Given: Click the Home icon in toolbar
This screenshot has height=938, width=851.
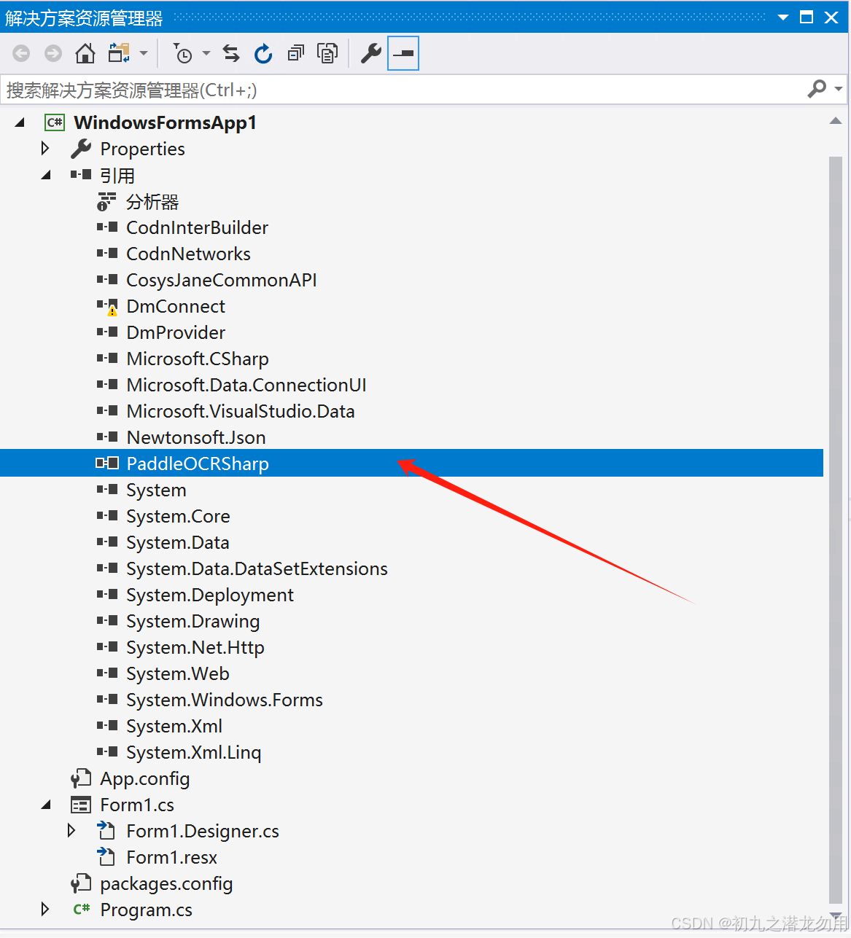Looking at the screenshot, I should 85,53.
